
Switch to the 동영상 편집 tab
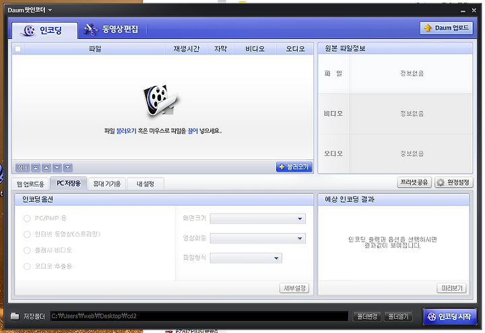(112, 30)
